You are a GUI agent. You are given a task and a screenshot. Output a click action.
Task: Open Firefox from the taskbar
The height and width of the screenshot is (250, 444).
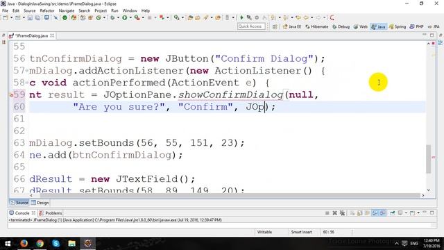[24, 243]
